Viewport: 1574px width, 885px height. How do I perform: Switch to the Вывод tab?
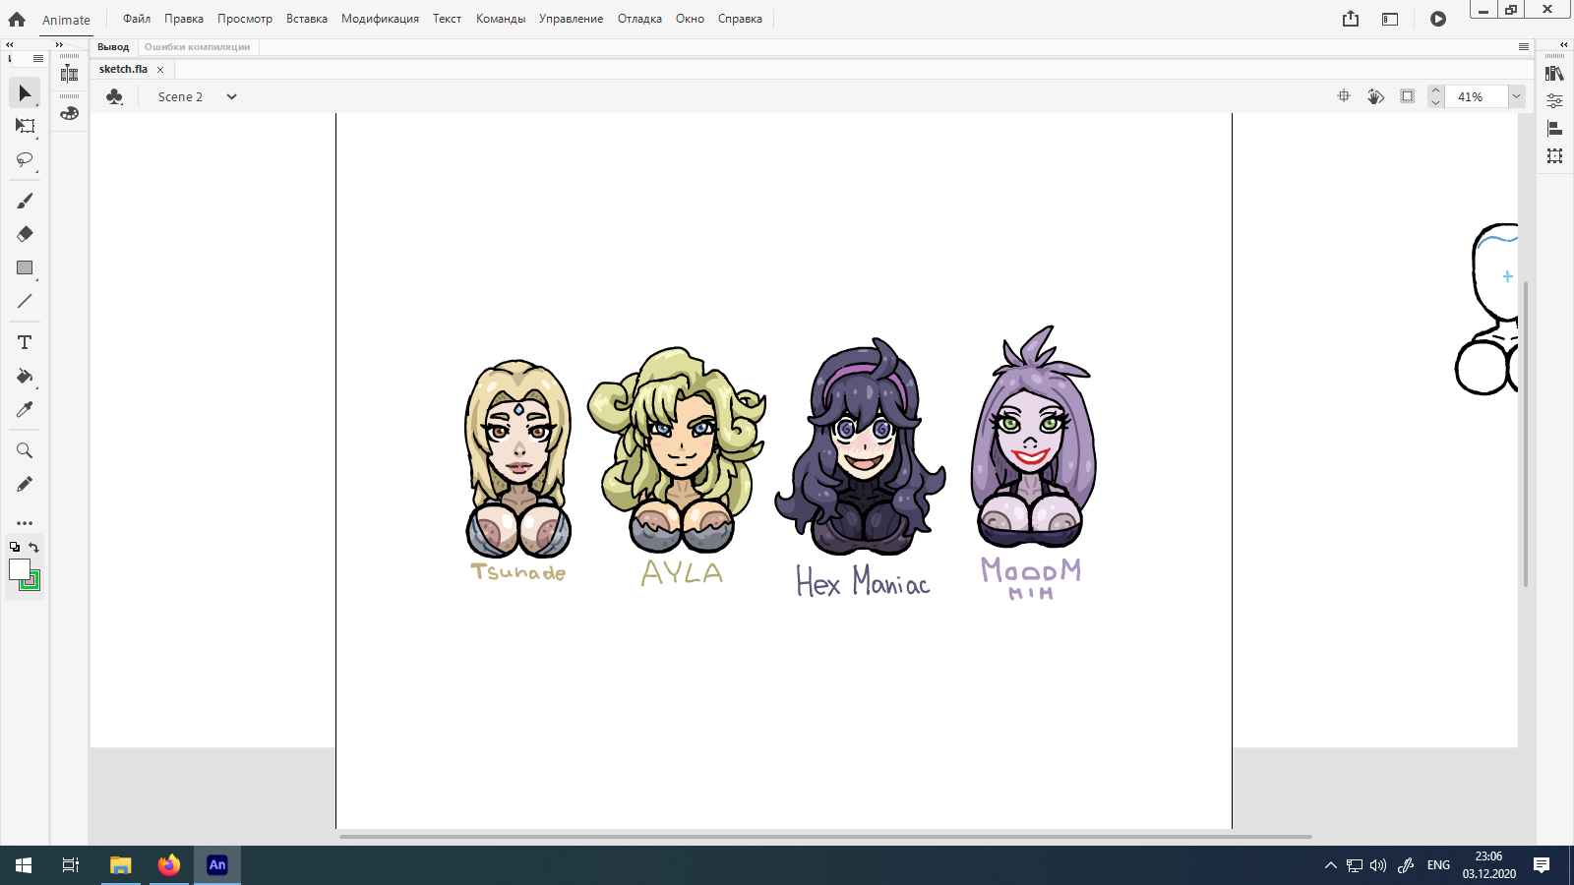coord(113,47)
